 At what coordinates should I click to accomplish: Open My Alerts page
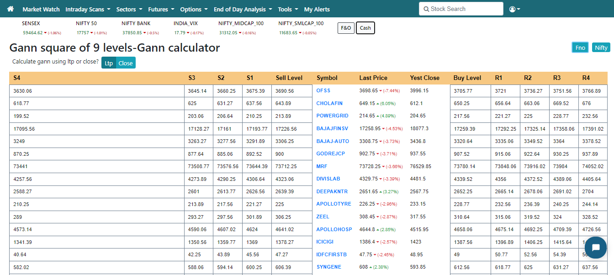[x=317, y=9]
